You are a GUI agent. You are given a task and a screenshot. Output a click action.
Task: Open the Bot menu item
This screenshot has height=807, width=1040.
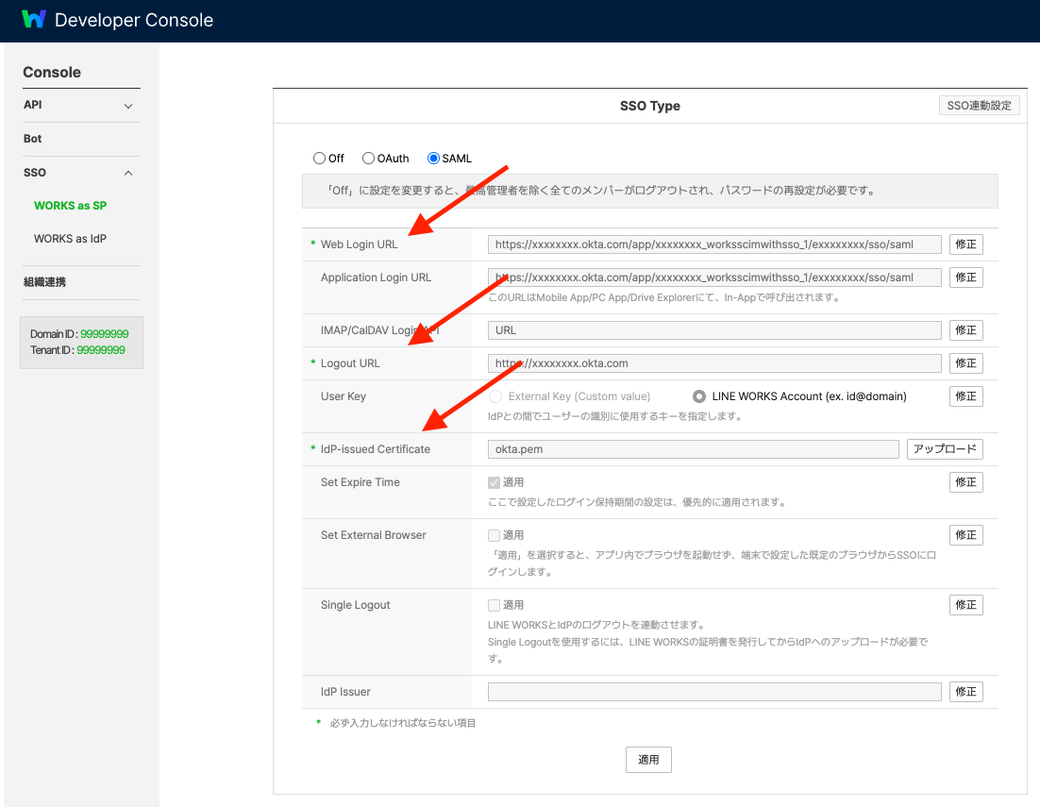[x=32, y=139]
